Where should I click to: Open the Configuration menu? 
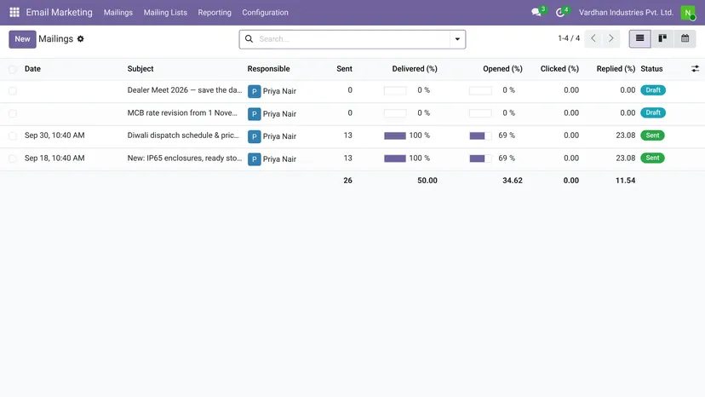click(266, 13)
